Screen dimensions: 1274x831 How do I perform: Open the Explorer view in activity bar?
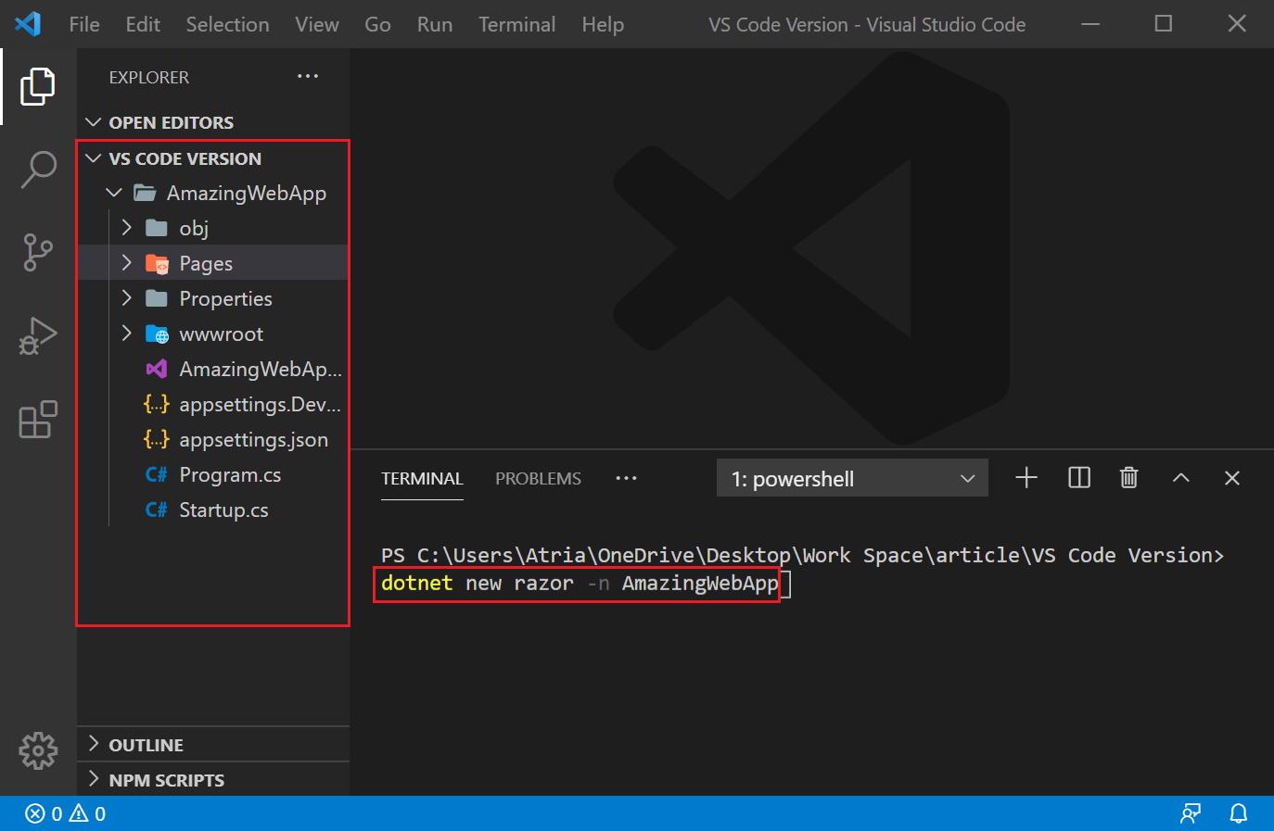click(x=37, y=86)
